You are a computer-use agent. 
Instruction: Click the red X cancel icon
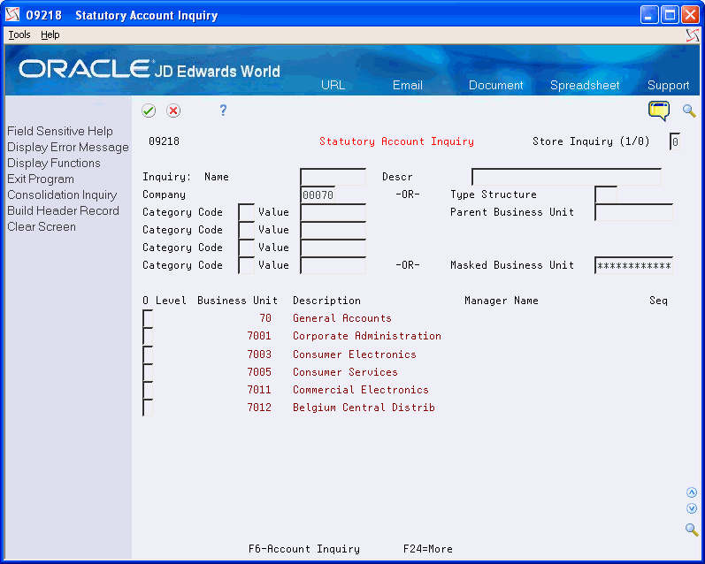pyautogui.click(x=173, y=111)
